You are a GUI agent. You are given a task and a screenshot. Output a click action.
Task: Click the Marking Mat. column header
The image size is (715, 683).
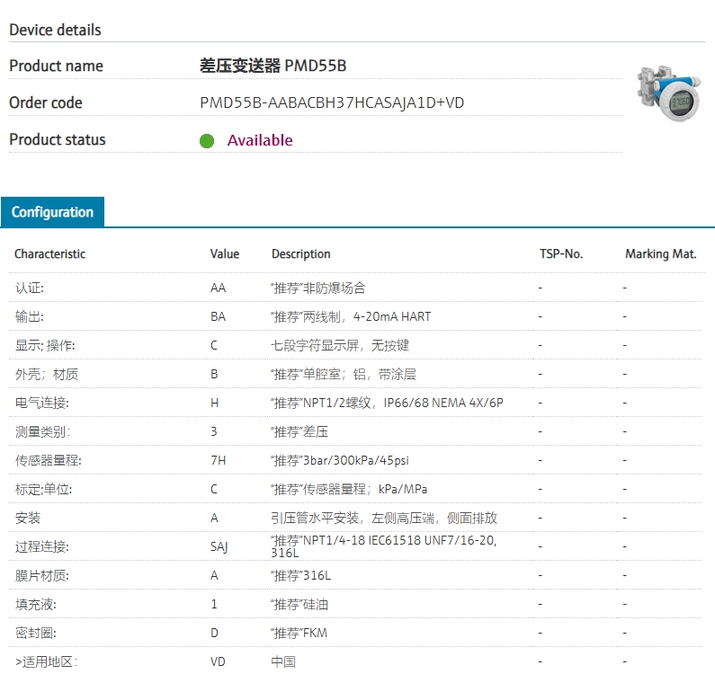tap(661, 253)
